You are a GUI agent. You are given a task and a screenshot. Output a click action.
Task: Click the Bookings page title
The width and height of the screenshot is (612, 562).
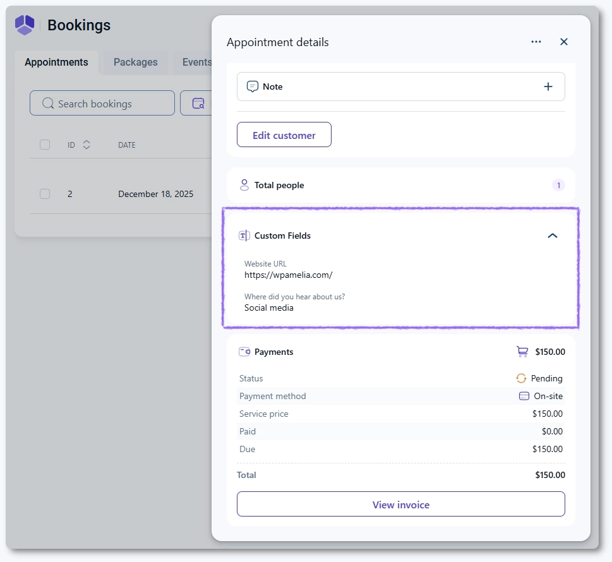tap(79, 25)
